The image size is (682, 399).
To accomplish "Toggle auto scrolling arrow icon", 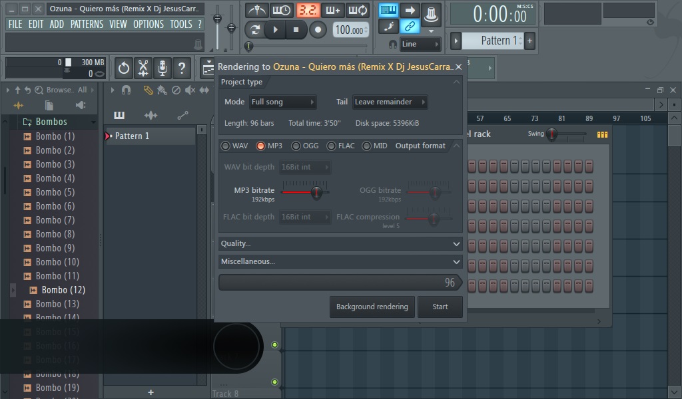I will [x=410, y=10].
